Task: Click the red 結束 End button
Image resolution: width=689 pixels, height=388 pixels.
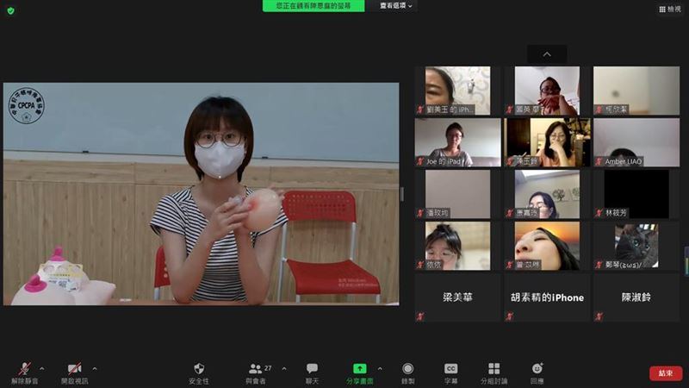Action: click(666, 373)
